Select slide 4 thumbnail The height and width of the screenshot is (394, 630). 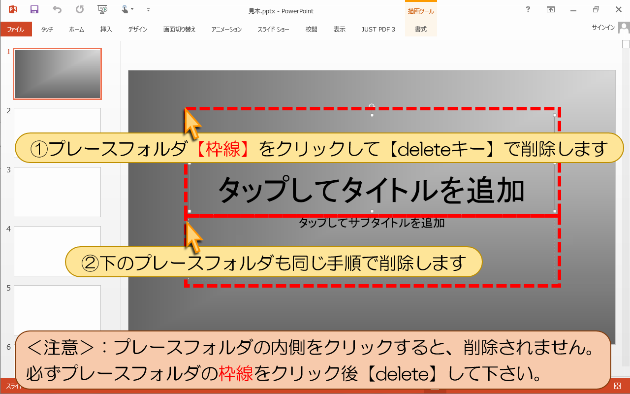point(57,251)
